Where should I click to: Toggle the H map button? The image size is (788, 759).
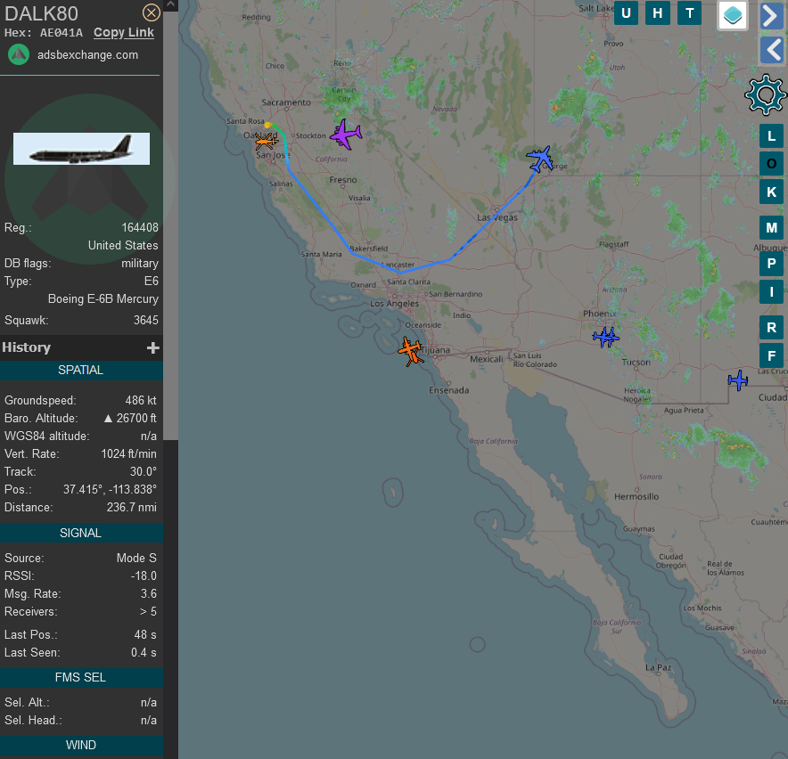[x=657, y=13]
